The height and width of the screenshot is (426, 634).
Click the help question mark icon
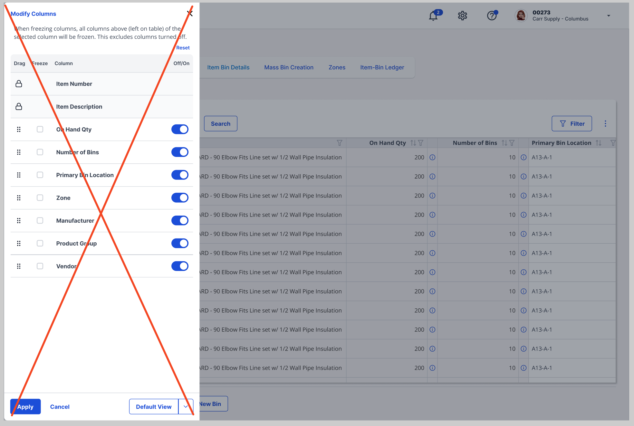click(x=492, y=16)
